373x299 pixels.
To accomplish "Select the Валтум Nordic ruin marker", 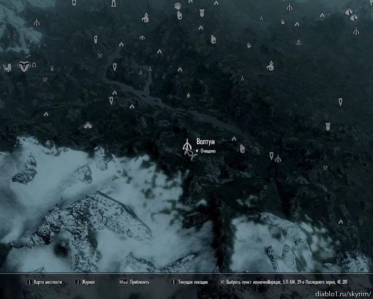I will pyautogui.click(x=187, y=144).
